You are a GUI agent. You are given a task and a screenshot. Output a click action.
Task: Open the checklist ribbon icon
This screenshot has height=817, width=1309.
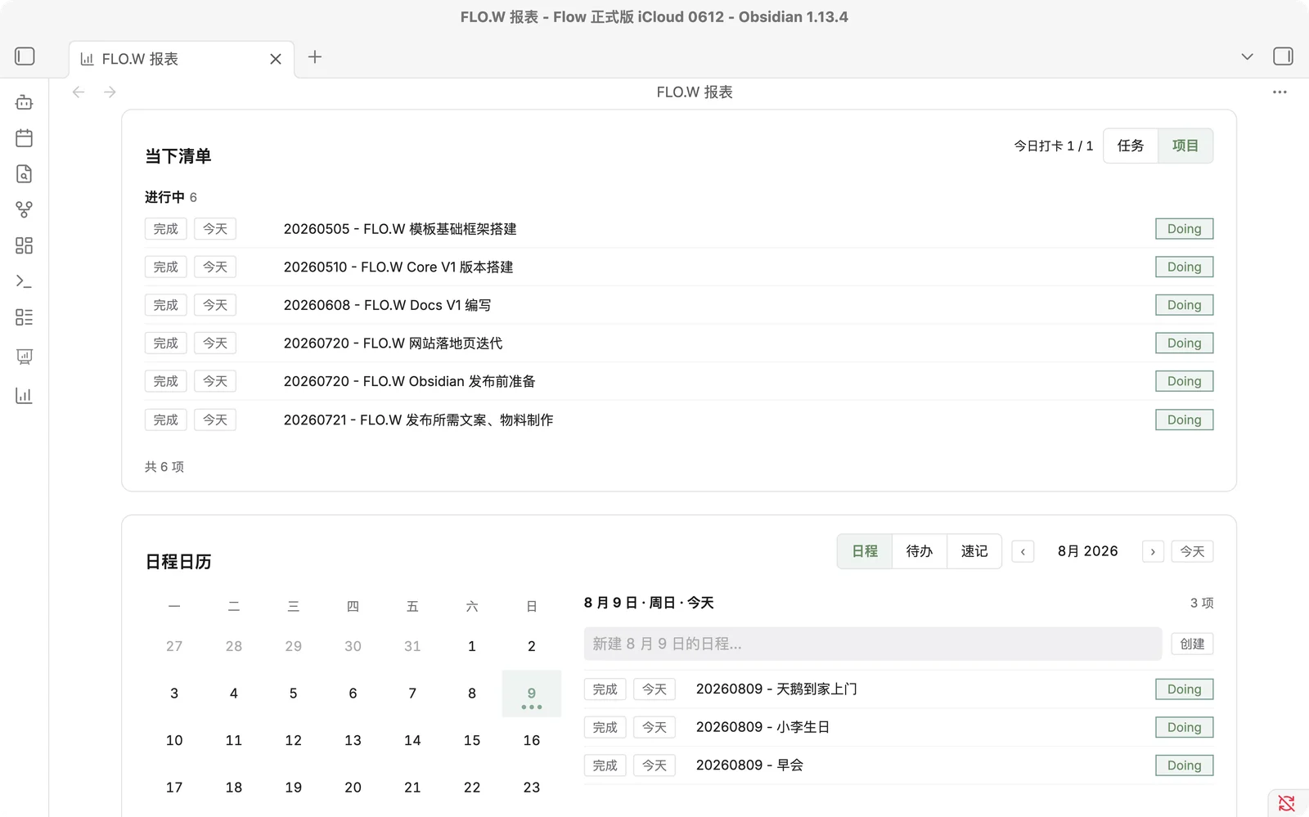pyautogui.click(x=25, y=317)
